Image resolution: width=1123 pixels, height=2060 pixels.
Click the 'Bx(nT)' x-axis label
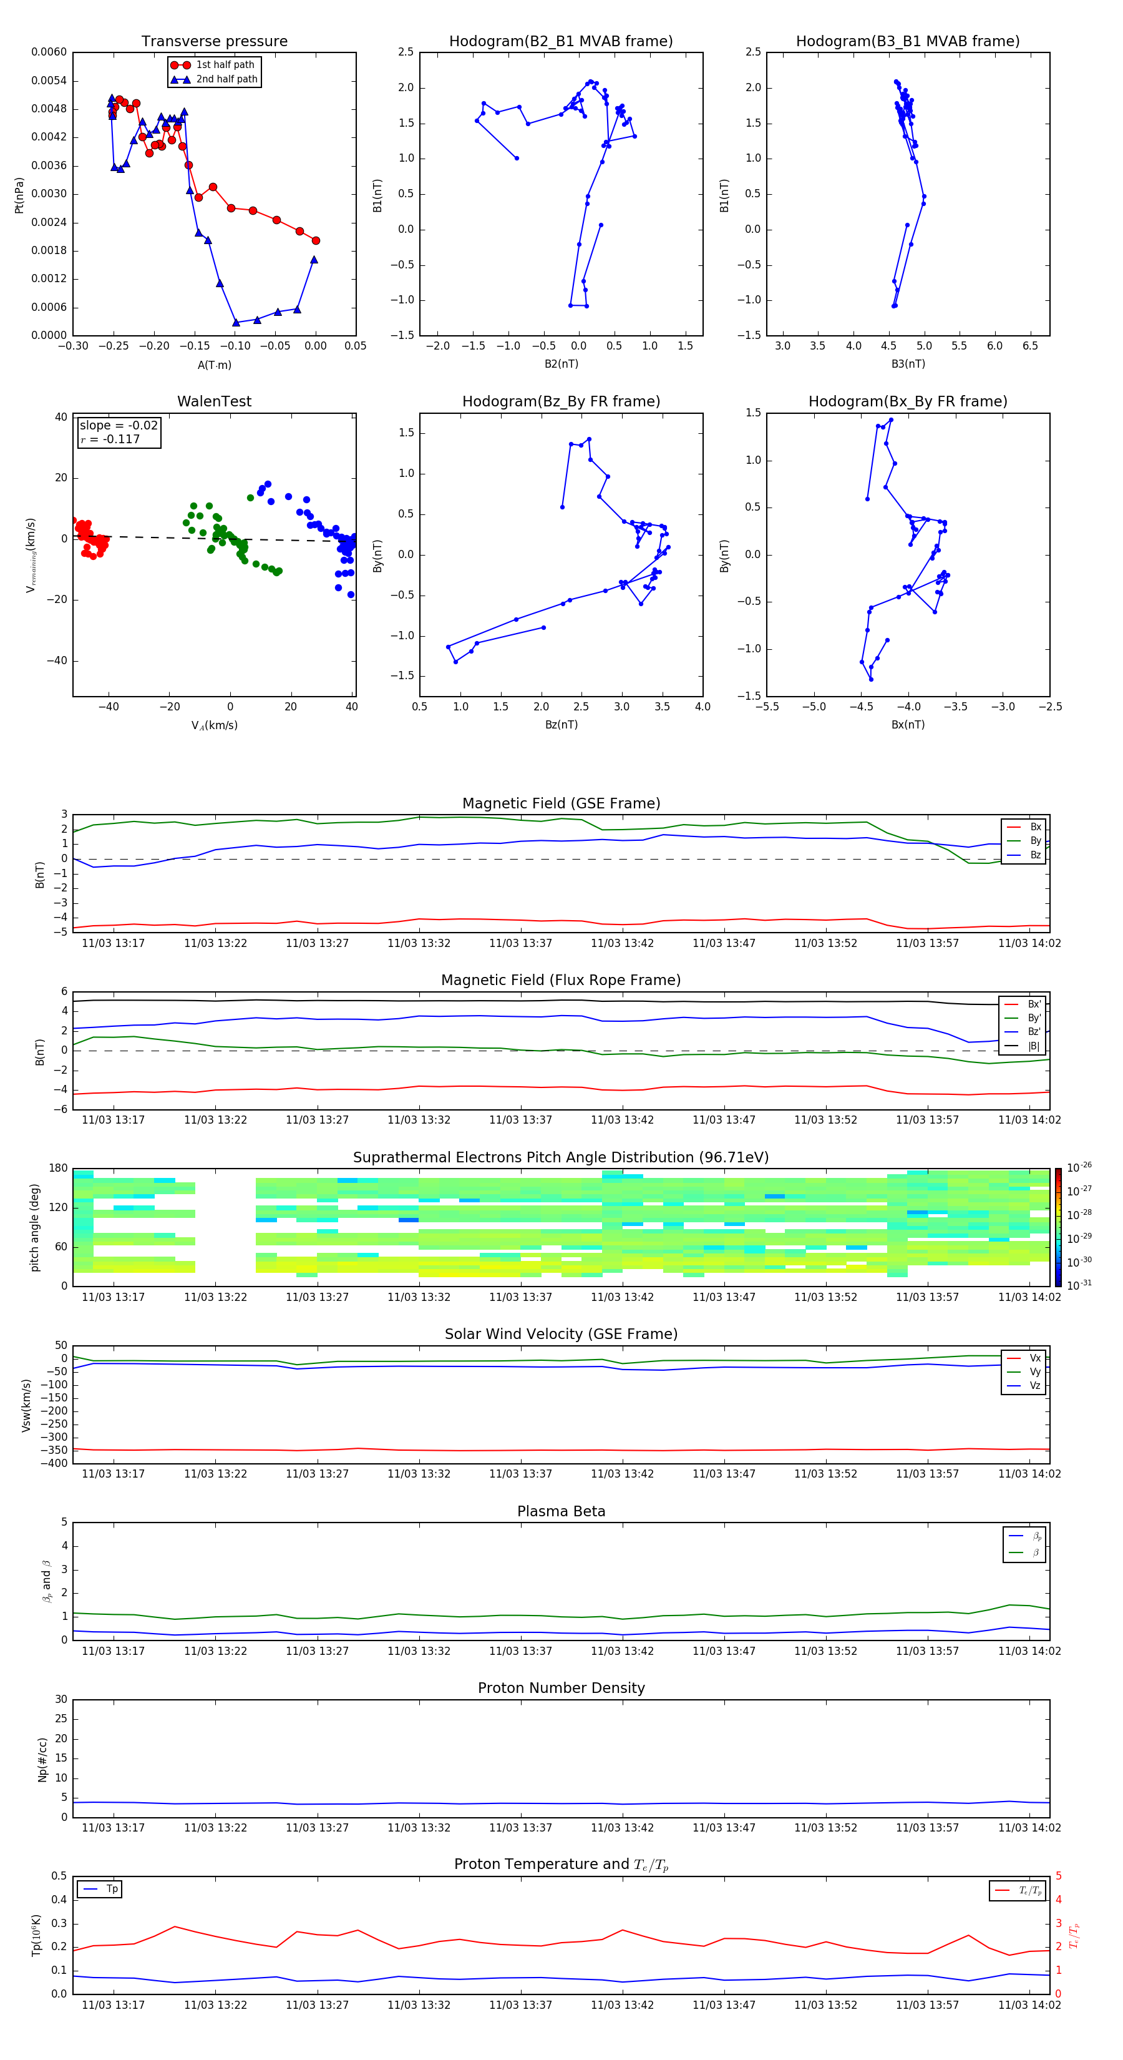(x=908, y=725)
